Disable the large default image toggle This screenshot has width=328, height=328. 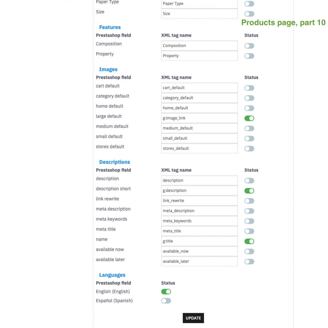tap(249, 118)
